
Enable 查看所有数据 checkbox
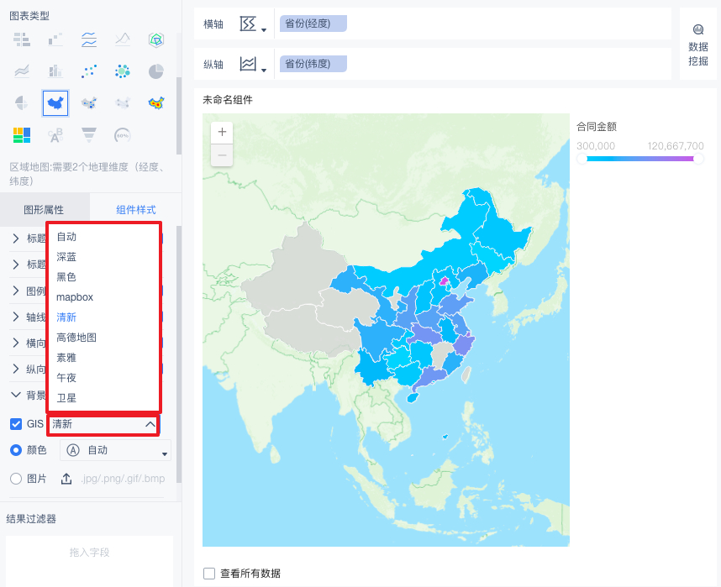pyautogui.click(x=209, y=574)
